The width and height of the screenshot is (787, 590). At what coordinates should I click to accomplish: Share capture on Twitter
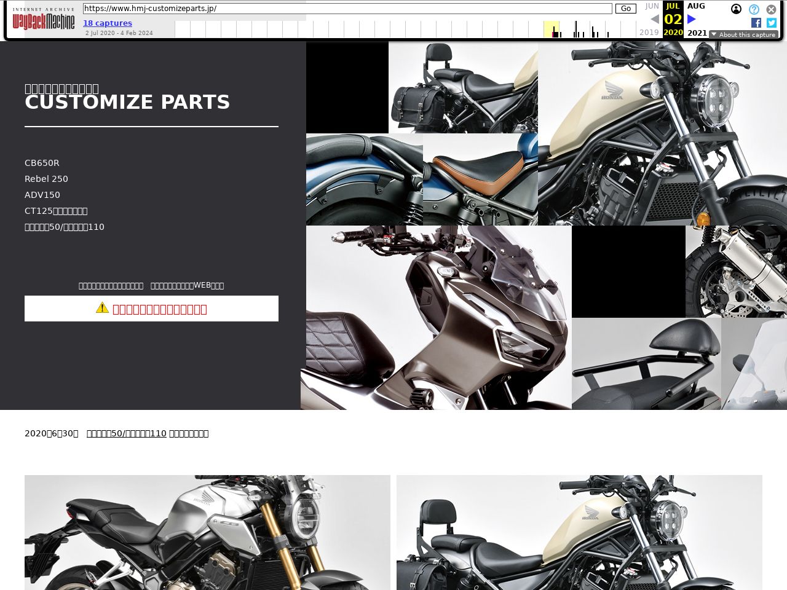coord(772,23)
